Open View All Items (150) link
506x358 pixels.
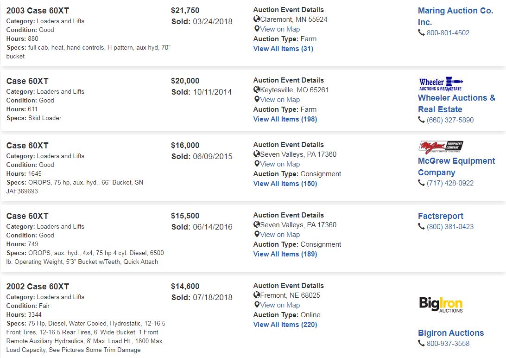(285, 184)
